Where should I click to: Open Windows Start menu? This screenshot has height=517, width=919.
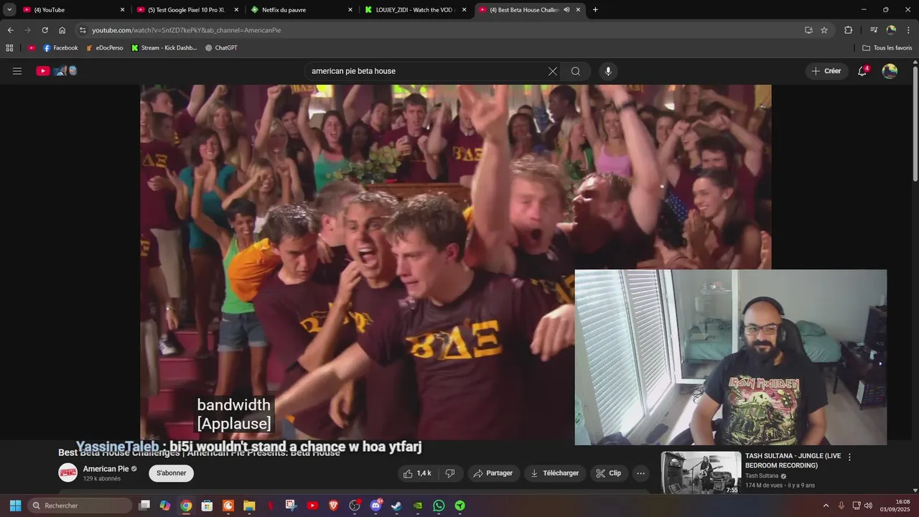pos(15,506)
